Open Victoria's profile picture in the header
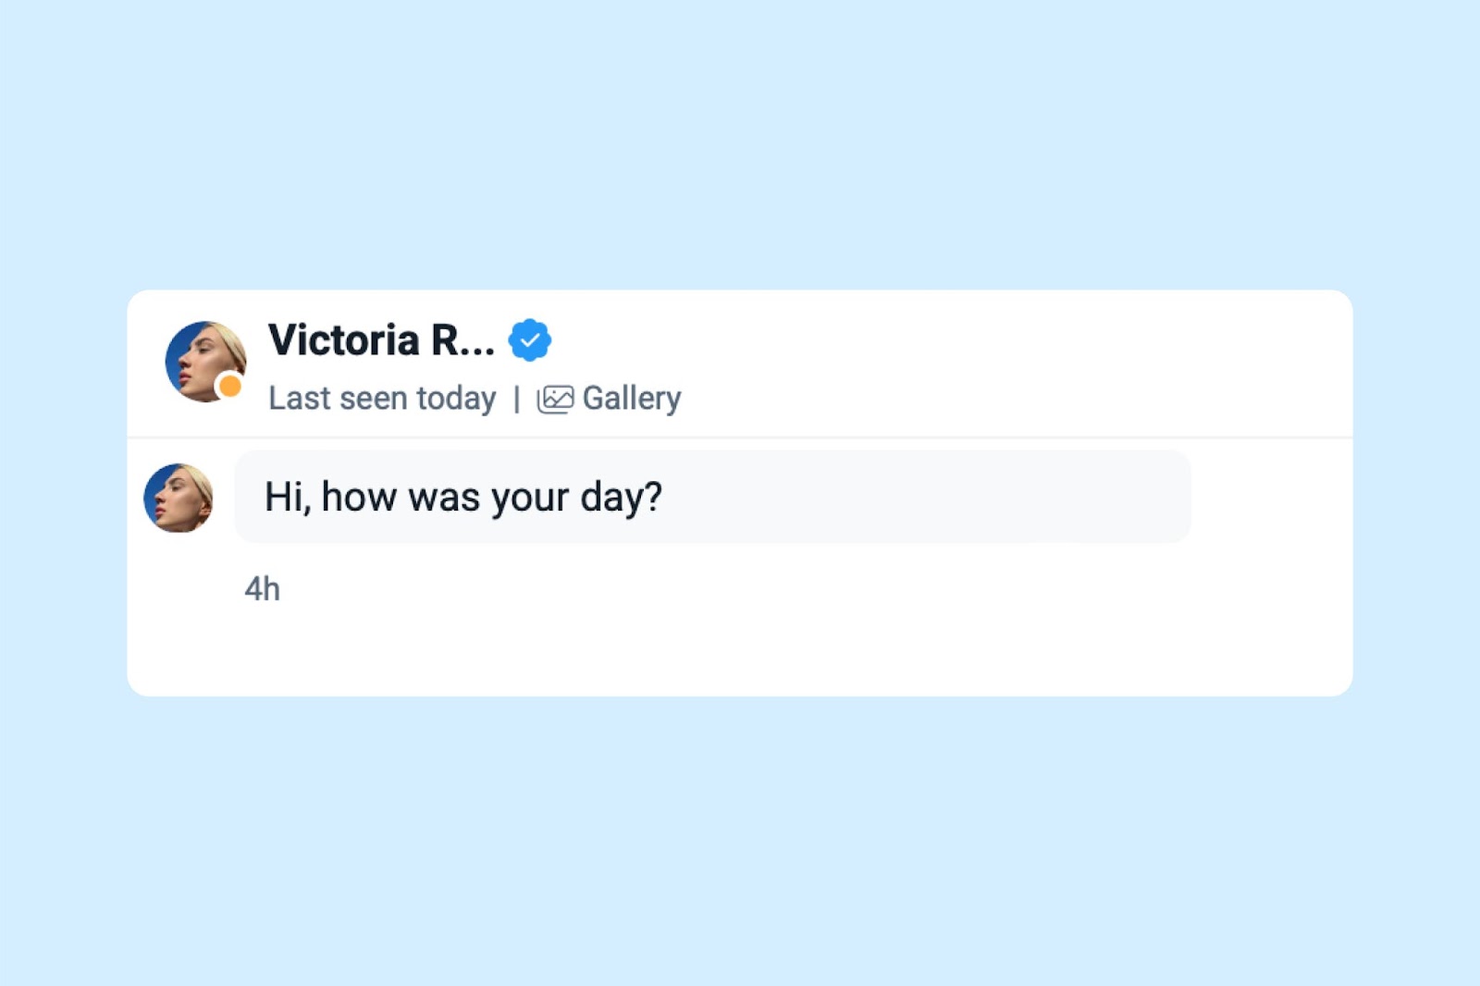This screenshot has height=986, width=1480. click(x=205, y=362)
